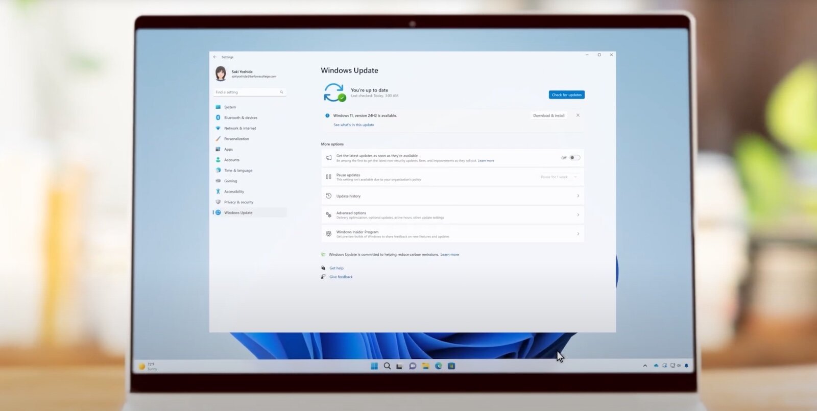Focus the Find a setting search box

coord(250,92)
